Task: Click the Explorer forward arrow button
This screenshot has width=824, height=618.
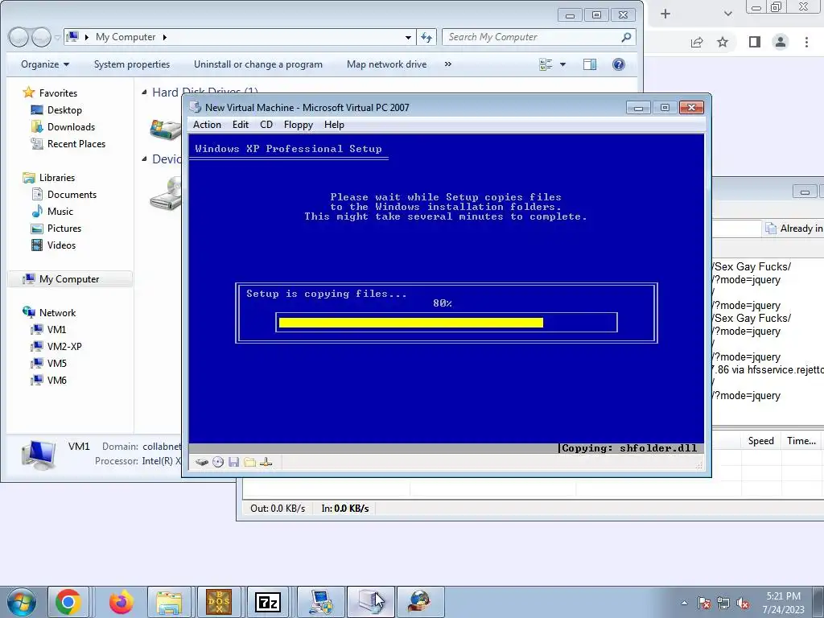Action: (40, 37)
